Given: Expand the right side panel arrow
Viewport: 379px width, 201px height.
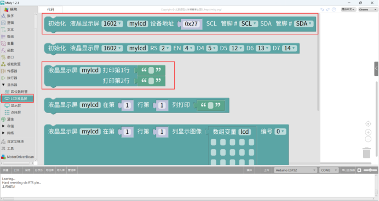Looking at the screenshot, I should [376, 69].
